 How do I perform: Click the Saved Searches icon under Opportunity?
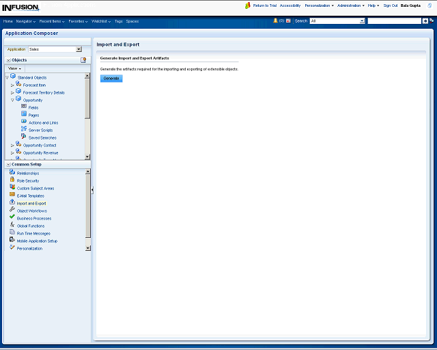(x=24, y=137)
